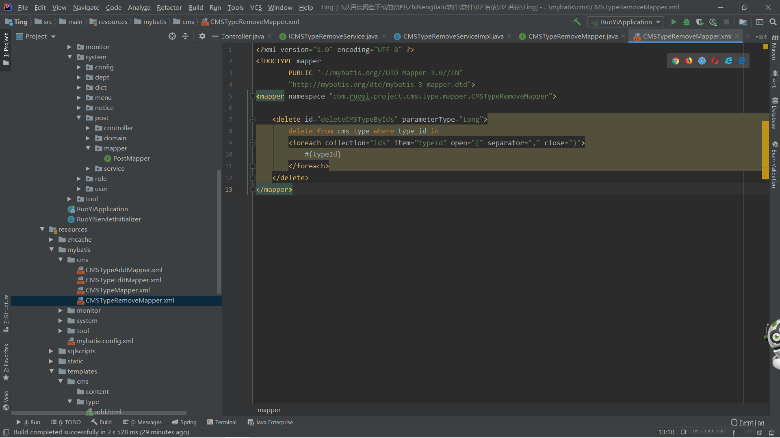780x438 pixels.
Task: Open CMSTypeMapper.xml in project tree
Action: coord(117,290)
